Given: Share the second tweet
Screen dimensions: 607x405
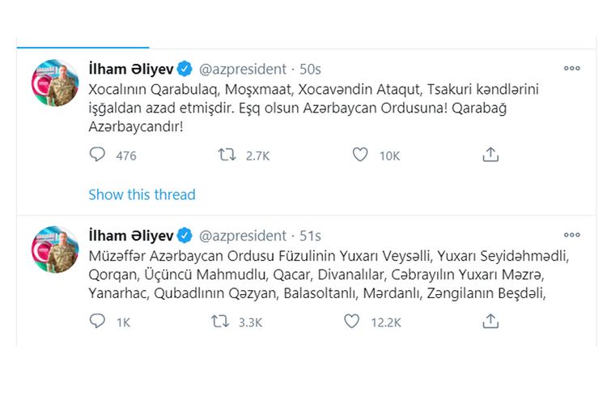Looking at the screenshot, I should click(490, 322).
